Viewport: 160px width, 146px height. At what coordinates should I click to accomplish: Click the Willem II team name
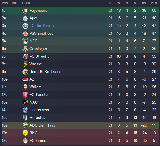tap(37, 87)
